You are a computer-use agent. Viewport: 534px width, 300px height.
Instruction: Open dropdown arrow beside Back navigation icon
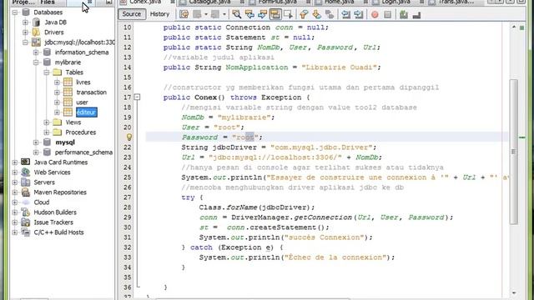206,14
